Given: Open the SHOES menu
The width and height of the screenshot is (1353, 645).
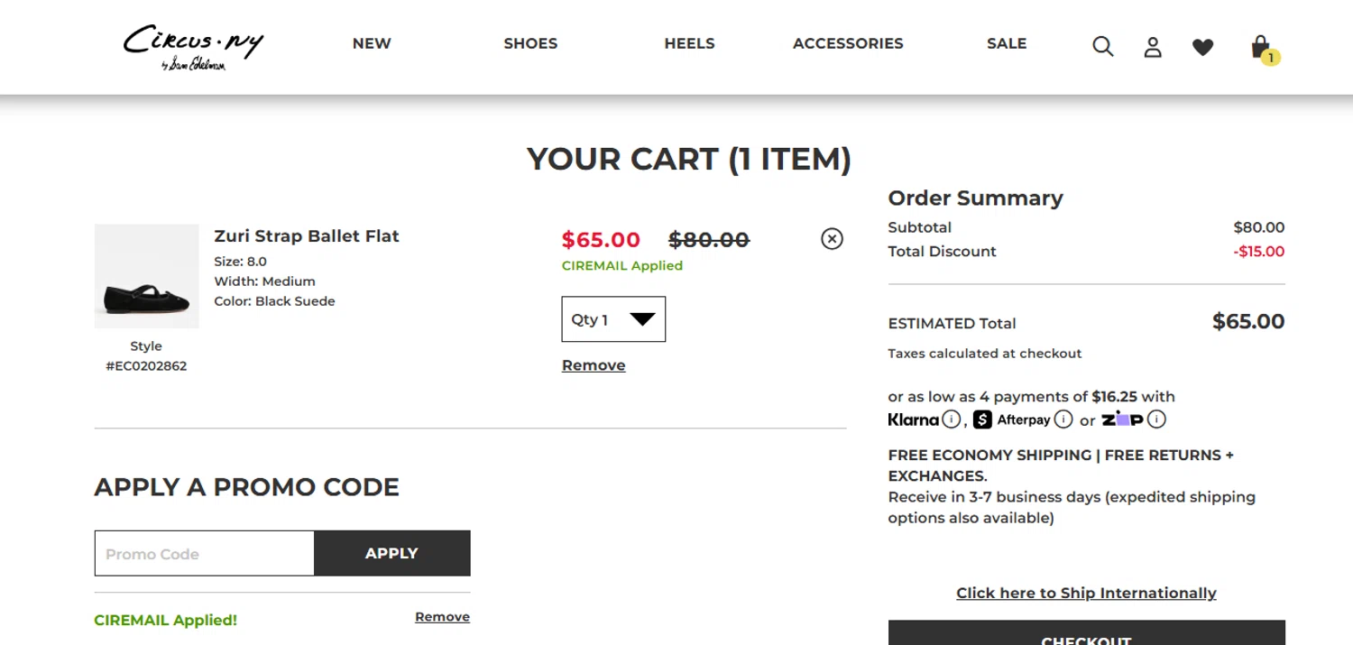Looking at the screenshot, I should click(x=530, y=43).
